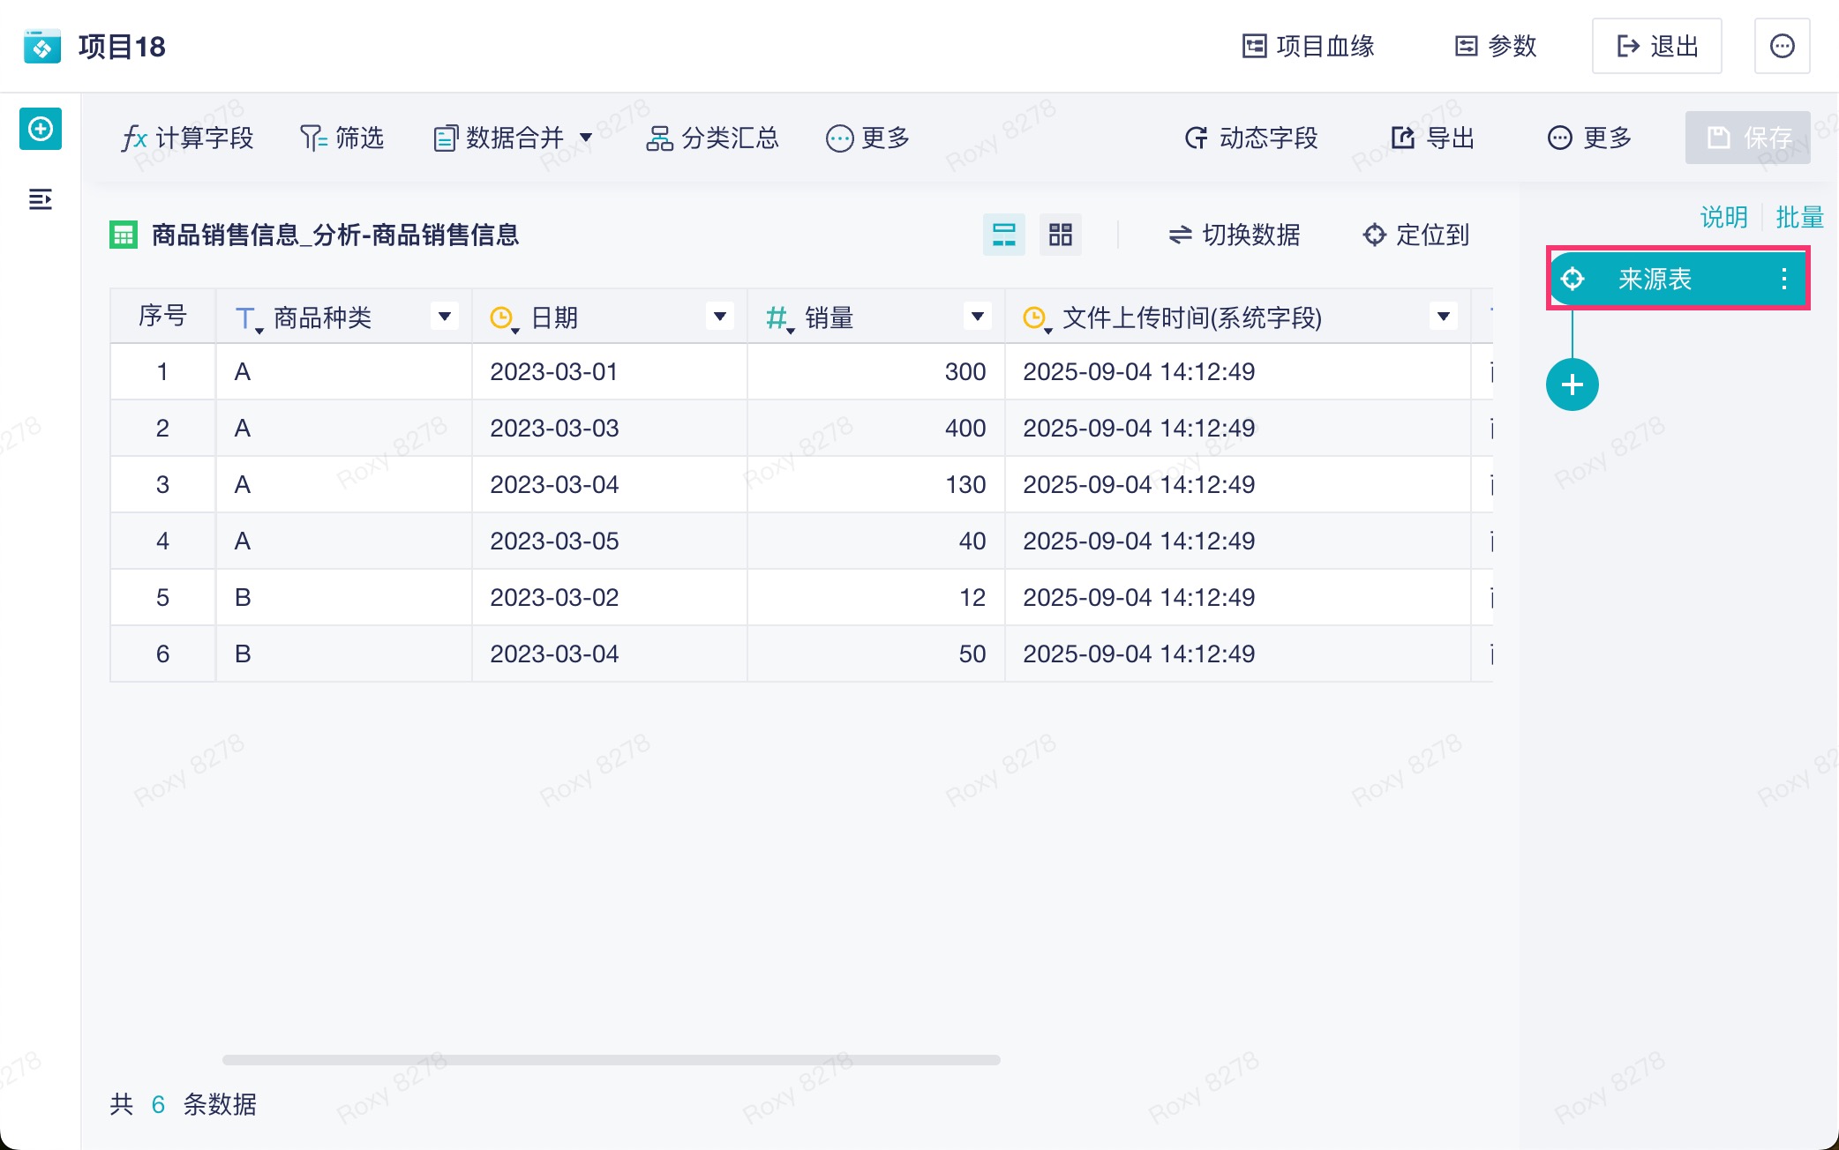Viewport: 1839px width, 1150px height.
Task: Switch to the grid layout view
Action: (1060, 235)
